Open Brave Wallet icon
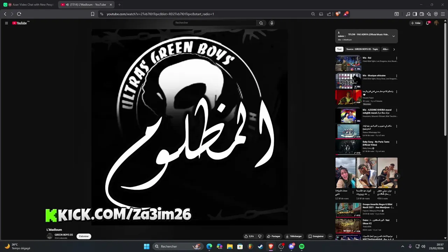 (x=422, y=14)
